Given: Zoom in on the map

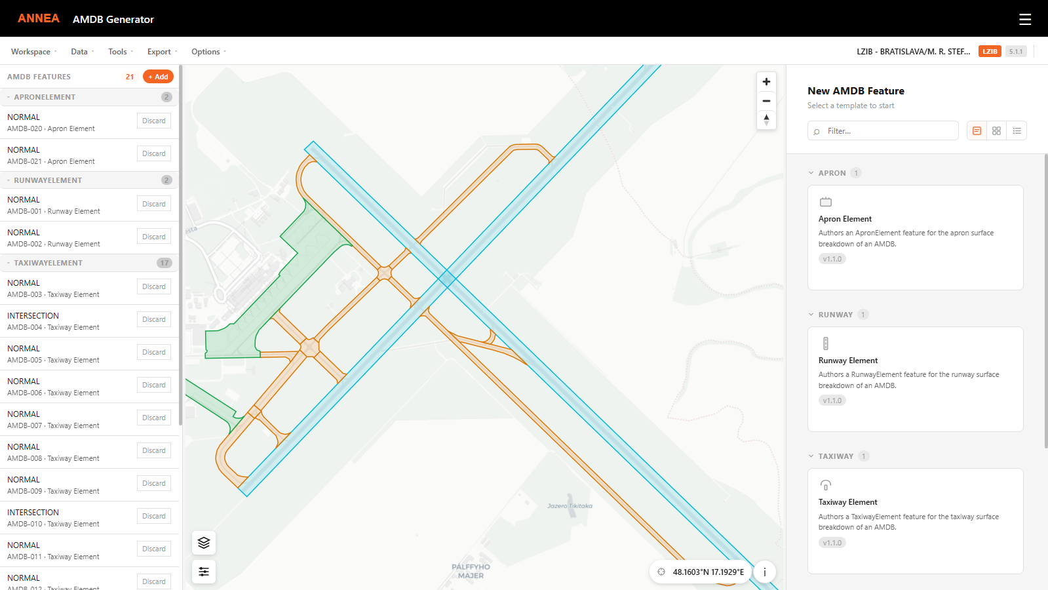Looking at the screenshot, I should [x=766, y=82].
